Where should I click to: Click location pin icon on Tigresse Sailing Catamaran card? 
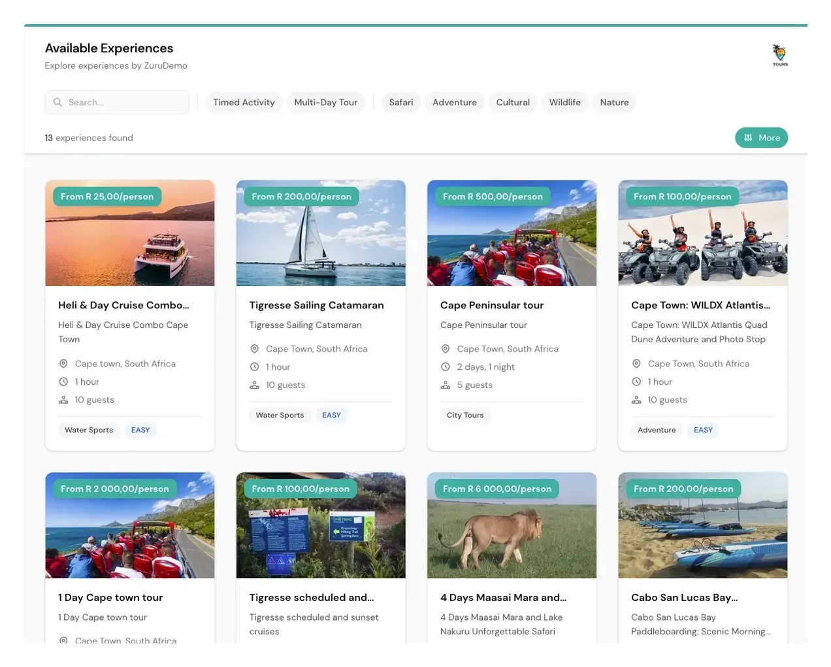(254, 350)
